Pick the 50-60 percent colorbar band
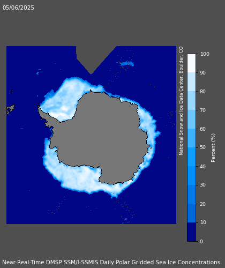Image resolution: width=225 pixels, height=268 pixels. [191, 138]
